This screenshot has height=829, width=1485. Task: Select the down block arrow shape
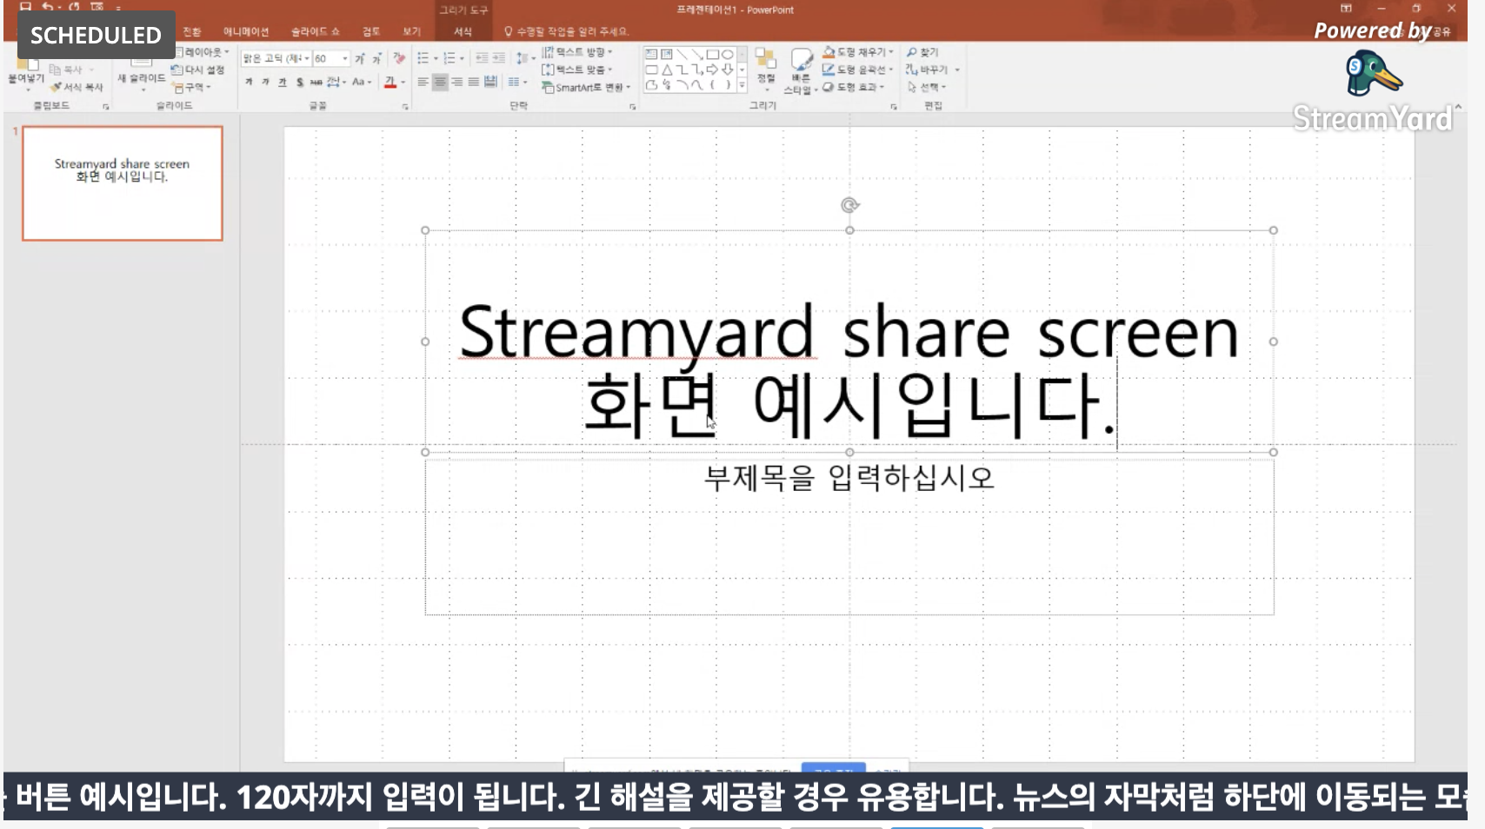coord(728,70)
